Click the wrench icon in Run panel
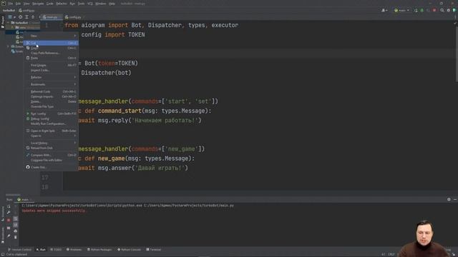This screenshot has width=458, height=257. pos(9,213)
